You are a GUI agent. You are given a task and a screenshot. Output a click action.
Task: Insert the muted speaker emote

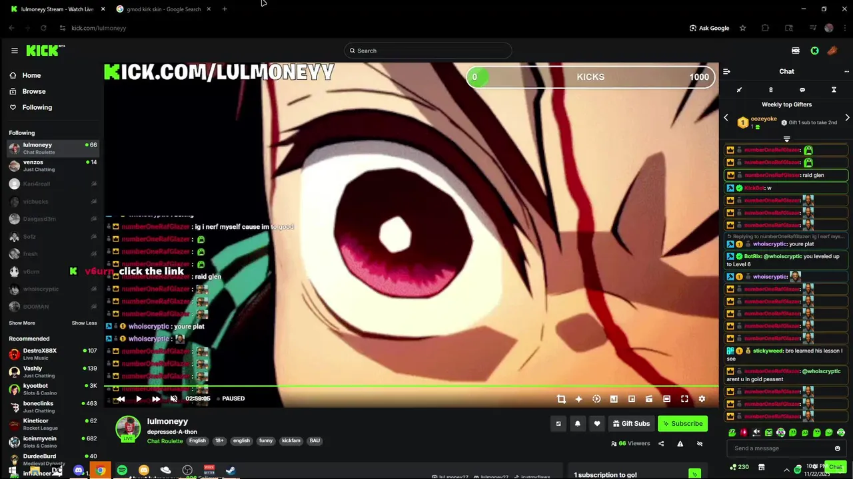tap(756, 432)
